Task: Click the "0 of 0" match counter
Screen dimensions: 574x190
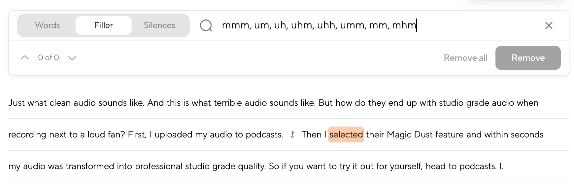Action: (x=49, y=58)
